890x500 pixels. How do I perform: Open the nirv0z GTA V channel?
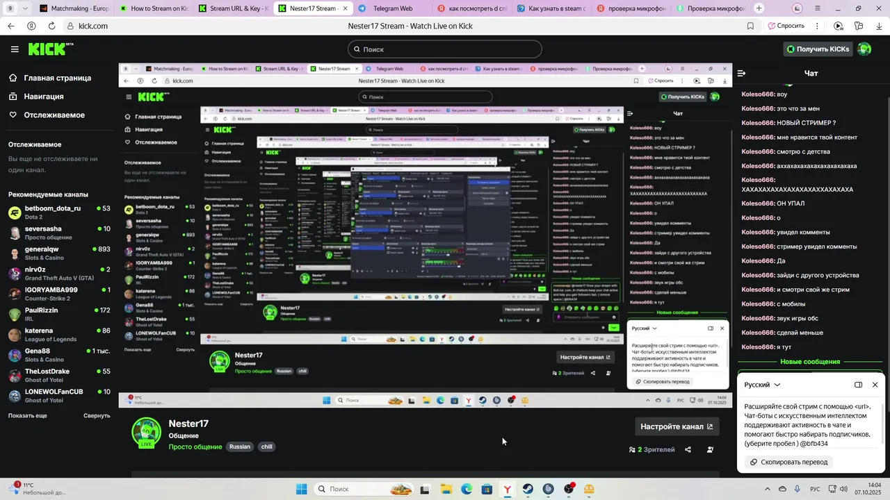click(x=59, y=274)
